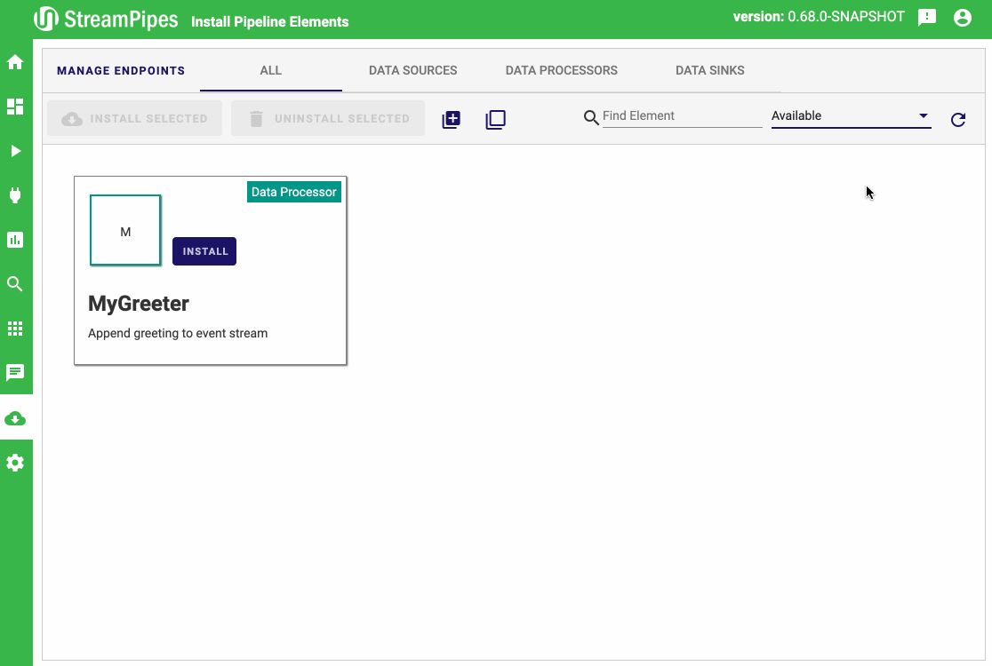This screenshot has height=666, width=992.
Task: Open Install Pipeline Elements cloud icon
Action: pyautogui.click(x=15, y=418)
